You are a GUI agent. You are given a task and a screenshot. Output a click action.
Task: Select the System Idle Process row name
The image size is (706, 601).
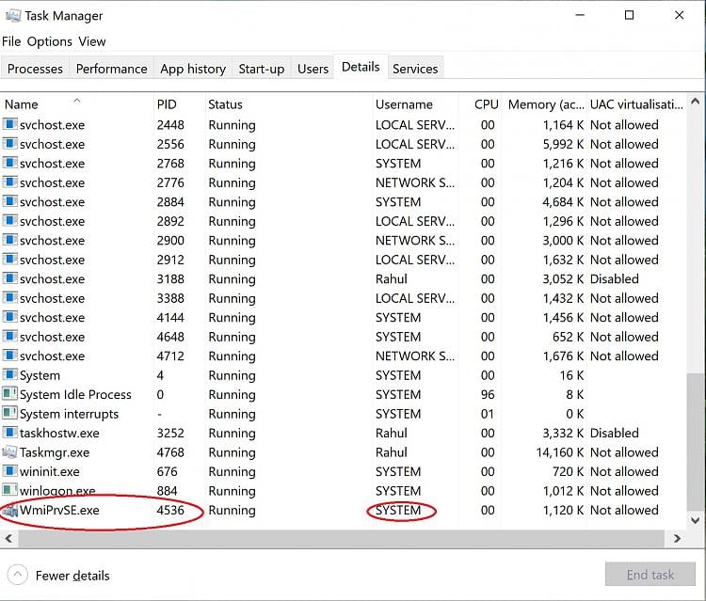pyautogui.click(x=75, y=394)
